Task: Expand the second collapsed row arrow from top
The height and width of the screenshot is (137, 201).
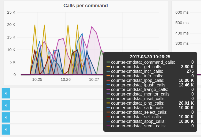Action: (6, 105)
